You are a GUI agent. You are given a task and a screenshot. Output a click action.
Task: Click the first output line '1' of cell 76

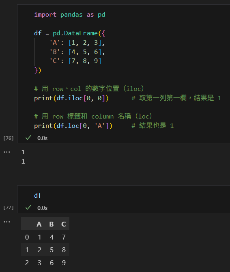[x=23, y=152]
